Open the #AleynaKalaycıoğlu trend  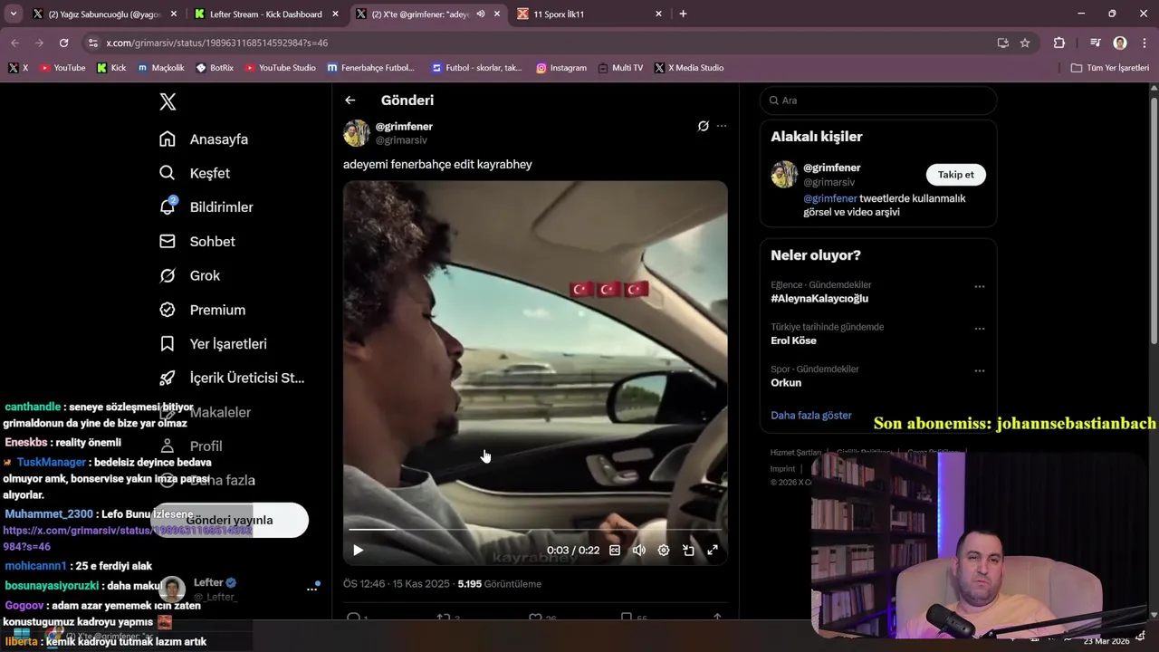819,299
